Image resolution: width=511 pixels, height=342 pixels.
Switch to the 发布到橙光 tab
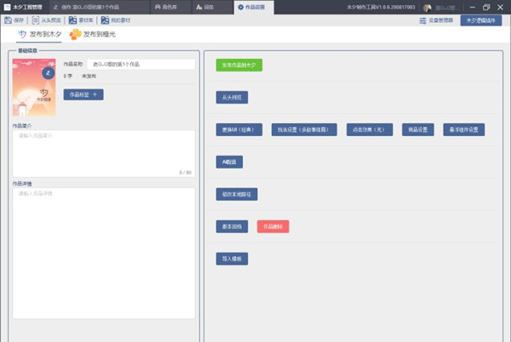94,35
